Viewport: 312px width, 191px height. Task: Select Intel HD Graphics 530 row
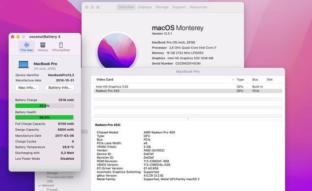pyautogui.click(x=188, y=87)
